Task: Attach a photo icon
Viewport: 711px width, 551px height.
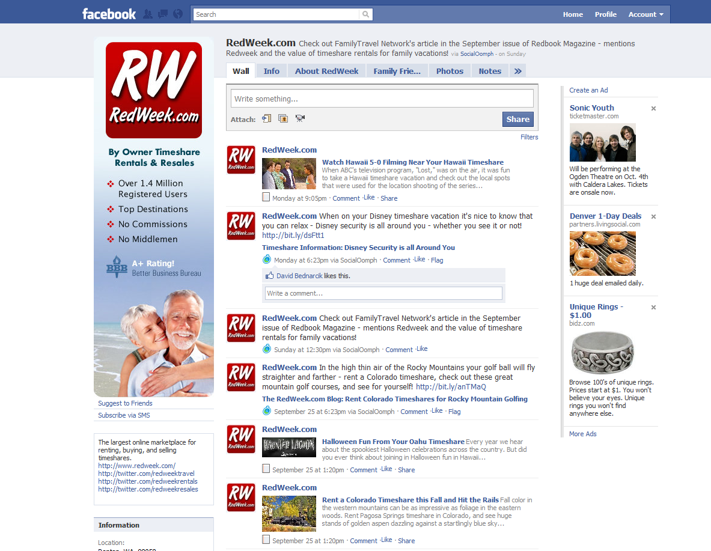Action: (283, 118)
